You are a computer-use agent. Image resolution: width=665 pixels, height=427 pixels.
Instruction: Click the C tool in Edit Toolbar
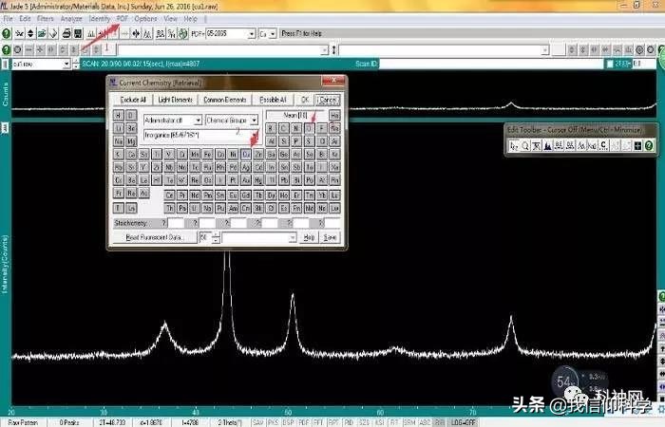(603, 146)
